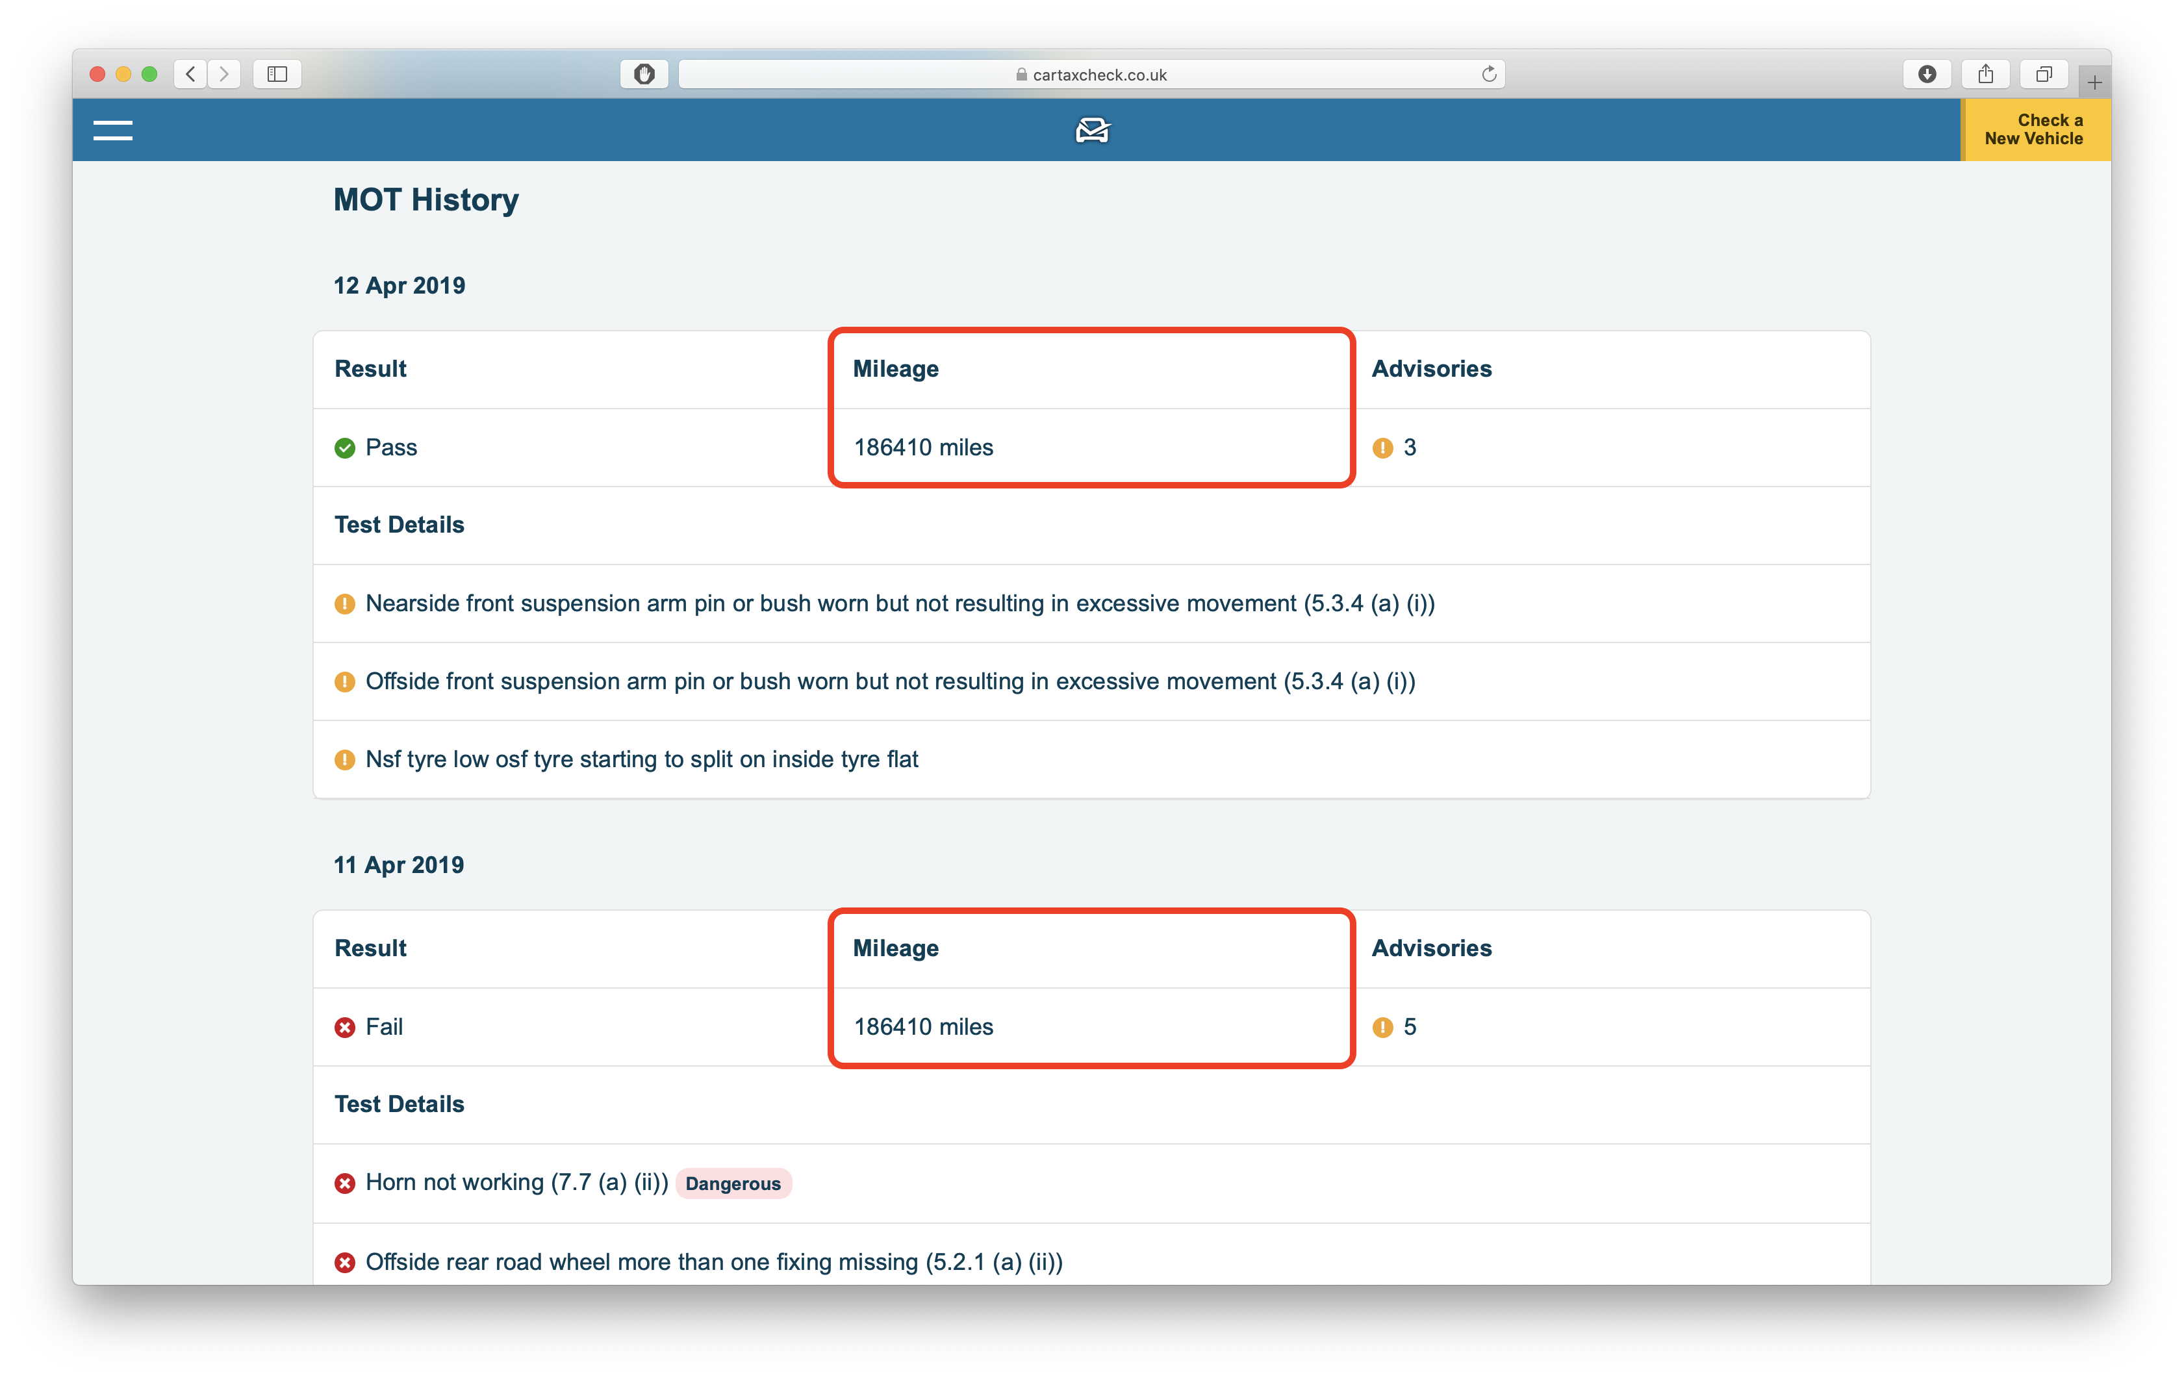Click 186410 miles in the 12 Apr test

(x=923, y=447)
